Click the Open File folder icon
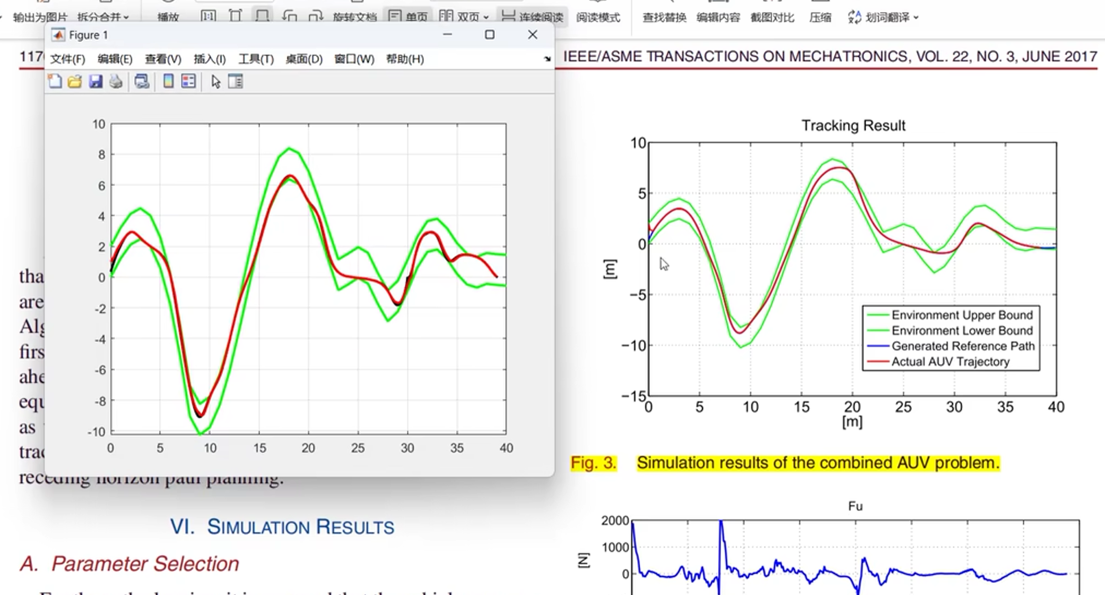 75,81
